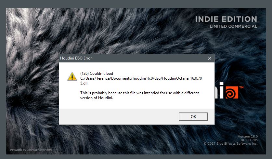This screenshot has width=272, height=159.
Task: Click the BUILD 705 label
Action: (249, 140)
